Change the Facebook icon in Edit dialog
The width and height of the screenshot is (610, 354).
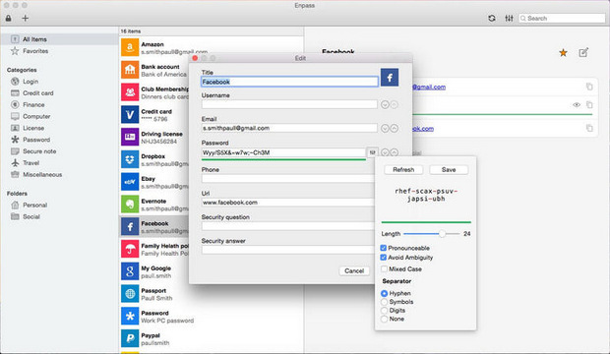point(390,78)
